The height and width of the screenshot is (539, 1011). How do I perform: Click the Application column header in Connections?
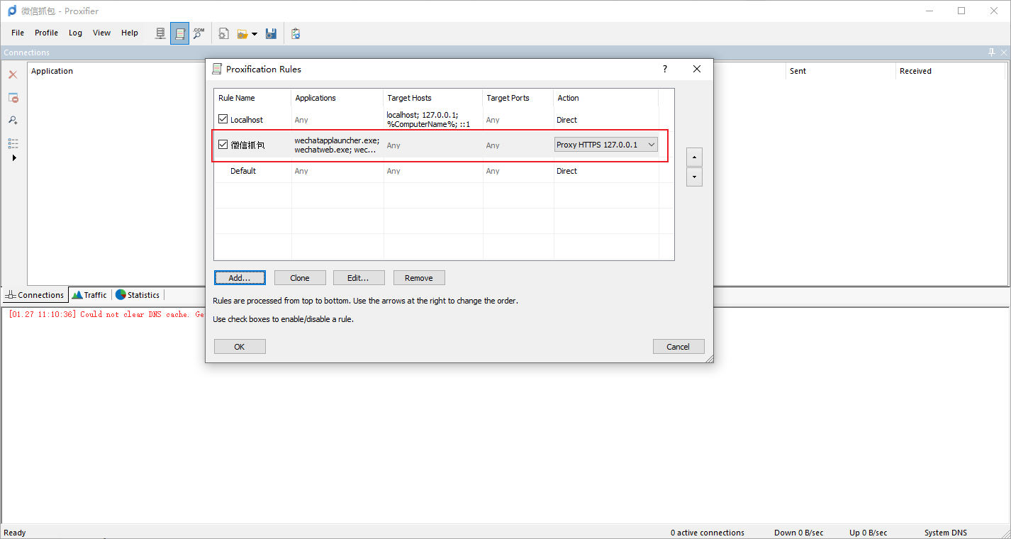tap(52, 71)
